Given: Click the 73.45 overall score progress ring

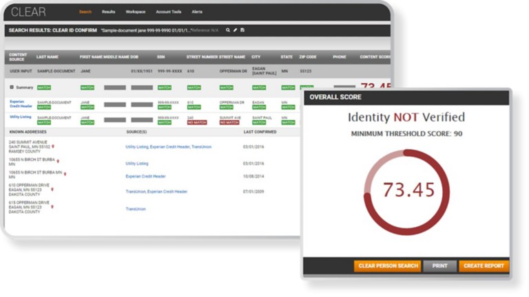Looking at the screenshot, I should coord(406,192).
